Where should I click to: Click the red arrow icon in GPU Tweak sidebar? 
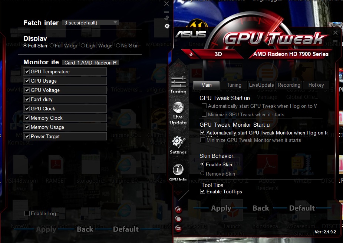coord(178,210)
